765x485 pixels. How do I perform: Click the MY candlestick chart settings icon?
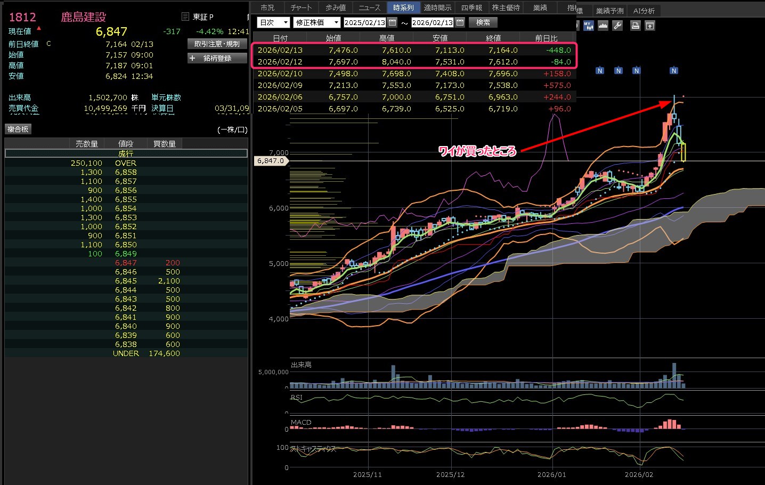point(588,26)
